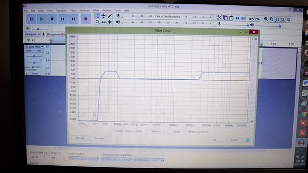Image resolution: width=308 pixels, height=173 pixels.
Task: Click the Preview button in Filter Curve
Action: pos(99,138)
